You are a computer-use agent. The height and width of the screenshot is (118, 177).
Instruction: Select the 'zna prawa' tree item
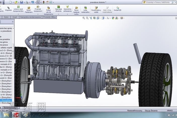(x=4, y=45)
